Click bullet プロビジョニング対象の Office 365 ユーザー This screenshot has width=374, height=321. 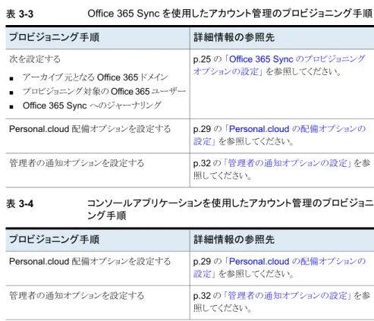pos(104,92)
